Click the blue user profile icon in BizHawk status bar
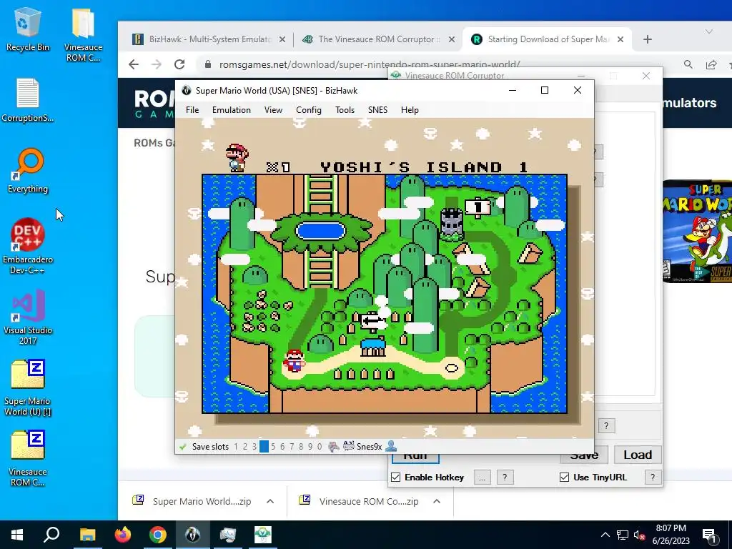This screenshot has width=732, height=549. [391, 446]
